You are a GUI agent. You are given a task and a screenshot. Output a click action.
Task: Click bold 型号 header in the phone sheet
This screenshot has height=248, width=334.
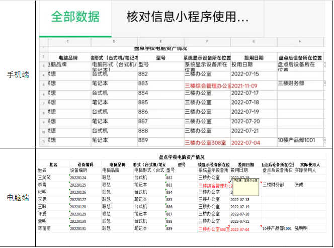[160, 58]
